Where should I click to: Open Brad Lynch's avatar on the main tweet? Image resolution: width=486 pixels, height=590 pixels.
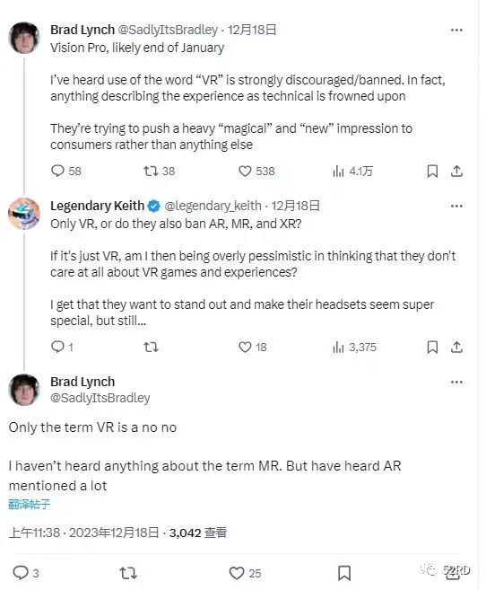[x=24, y=390]
